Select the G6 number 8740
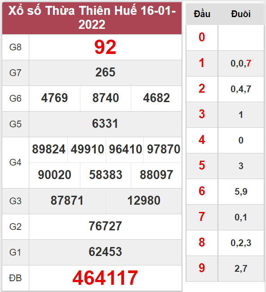Screen dimensions: 266x292 106,98
